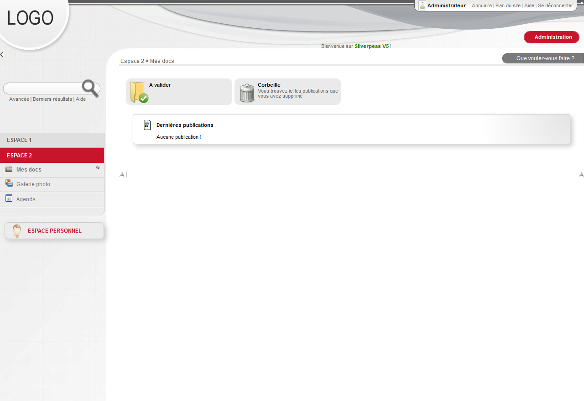
Task: Open the Que voulez-vous faire ? menu
Action: (543, 58)
